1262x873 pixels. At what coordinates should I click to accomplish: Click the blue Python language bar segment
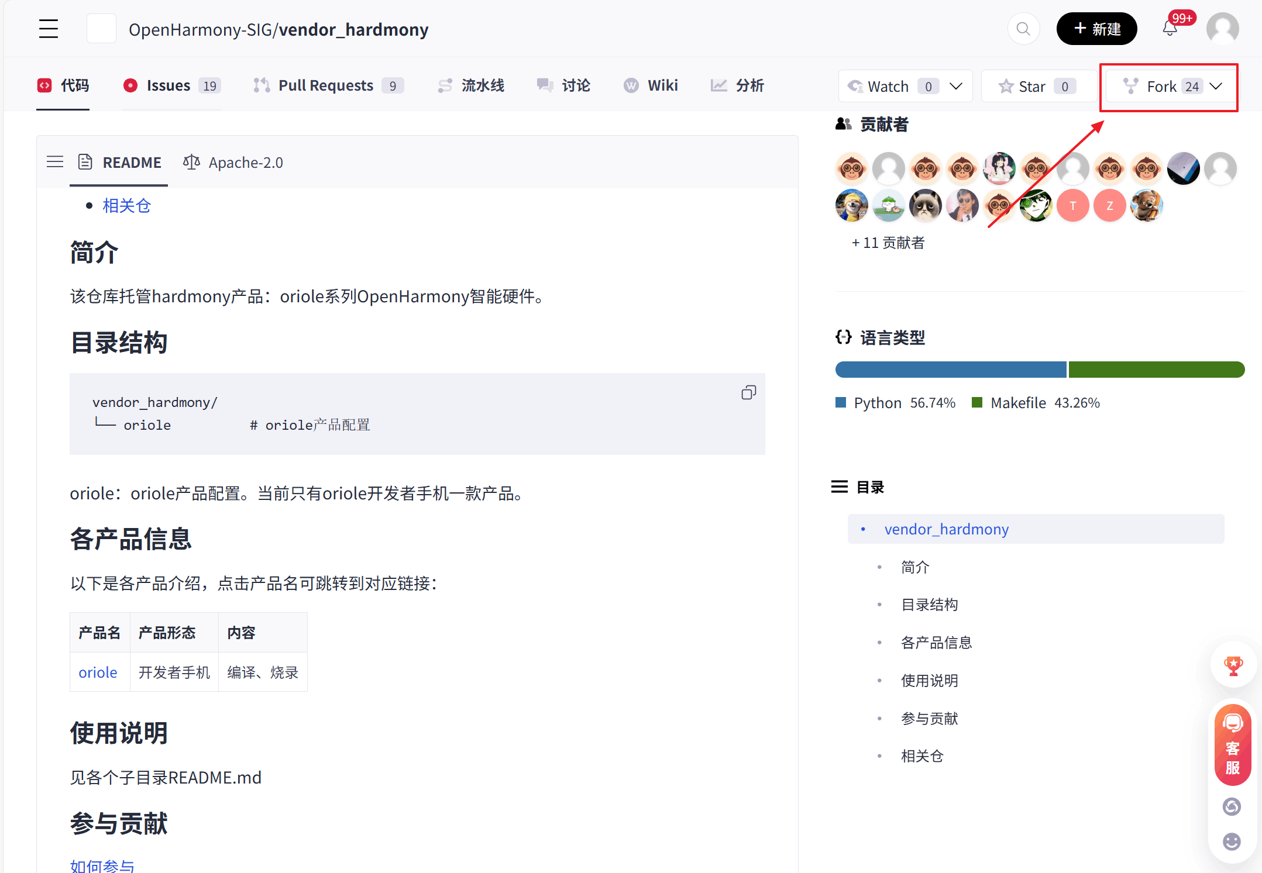click(x=950, y=370)
